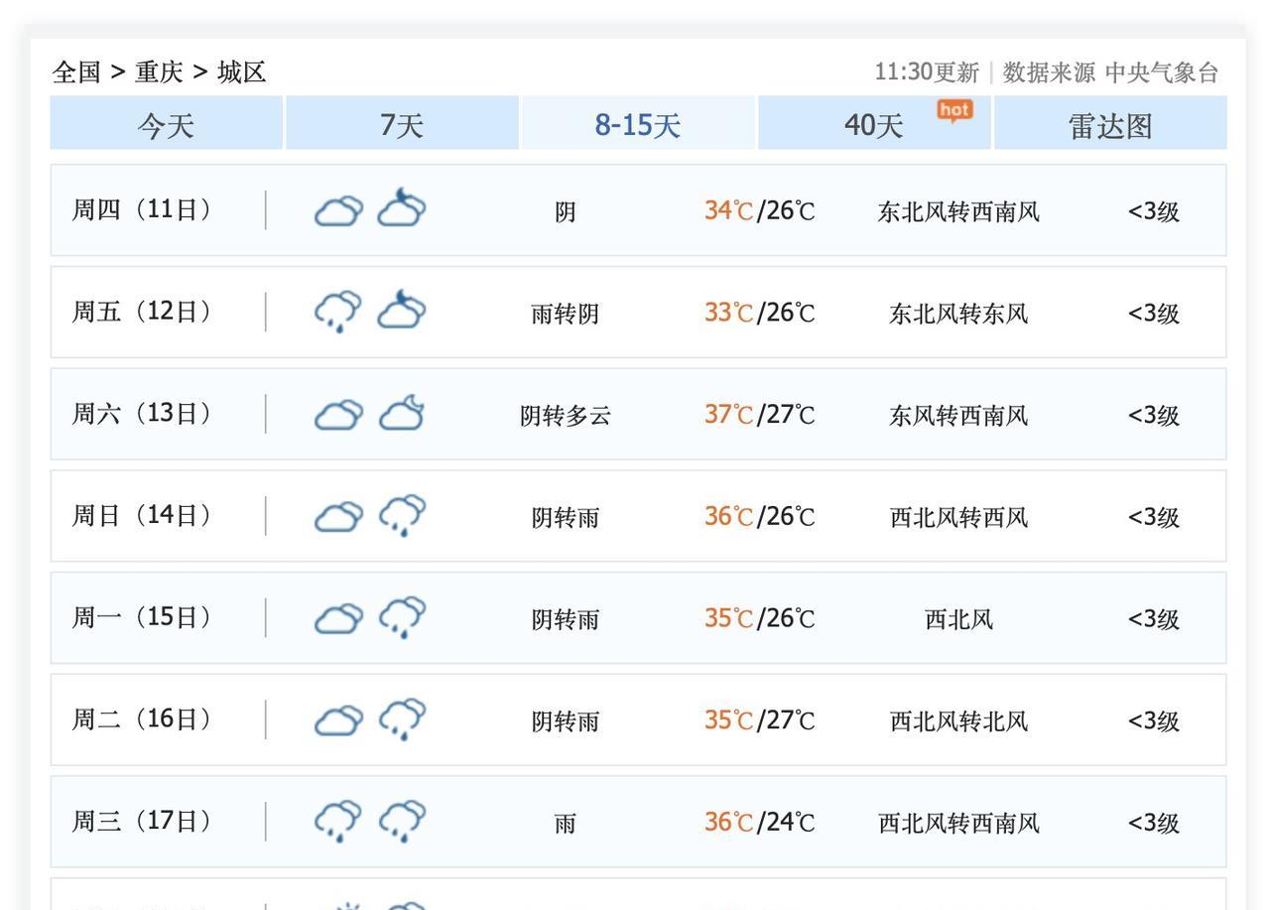1270x910 pixels.
Task: Switch to the 今天 tab
Action: pos(167,125)
